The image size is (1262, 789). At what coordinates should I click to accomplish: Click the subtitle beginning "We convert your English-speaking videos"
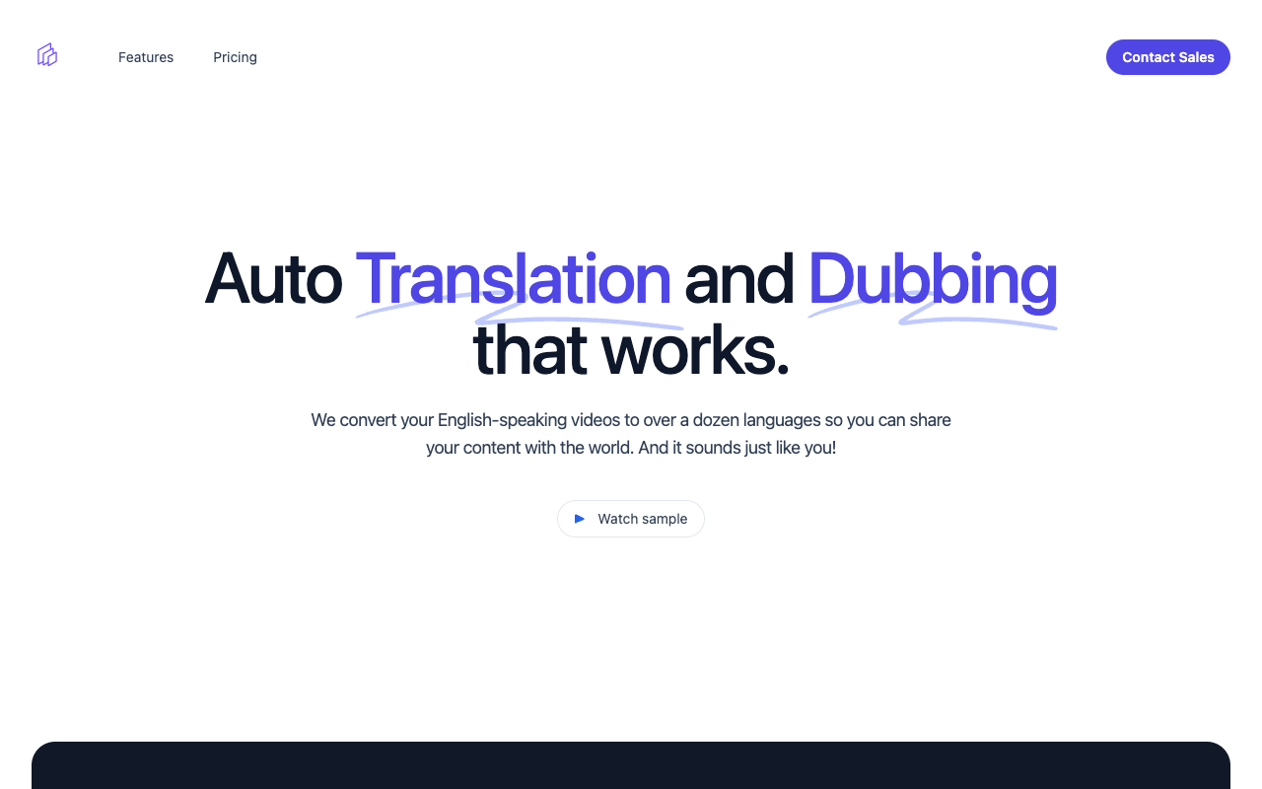click(x=631, y=434)
